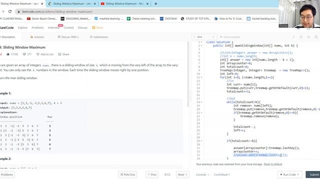320x180 pixels.
Task: Click the Share button
Action: [63, 54]
